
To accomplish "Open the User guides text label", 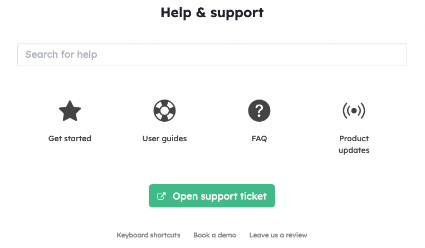I will 164,139.
